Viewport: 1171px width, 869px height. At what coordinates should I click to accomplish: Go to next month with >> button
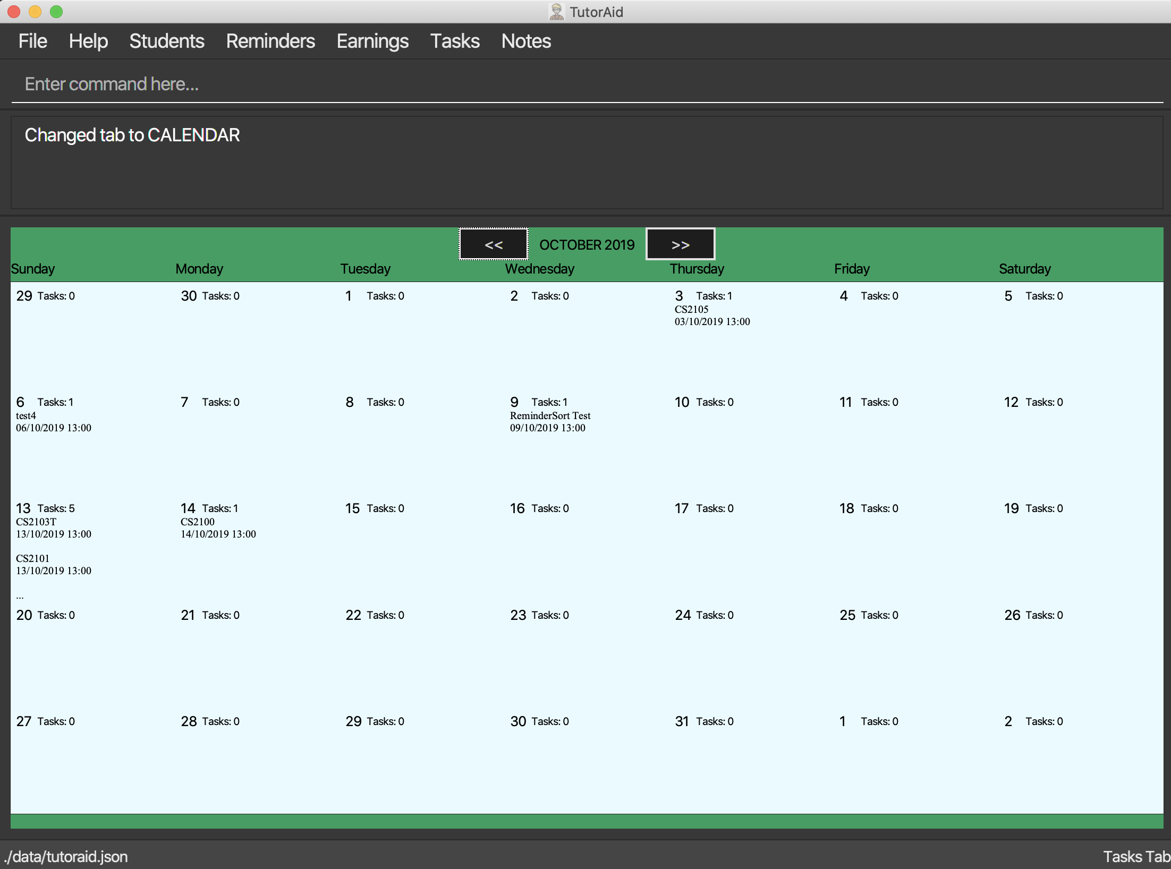coord(680,244)
